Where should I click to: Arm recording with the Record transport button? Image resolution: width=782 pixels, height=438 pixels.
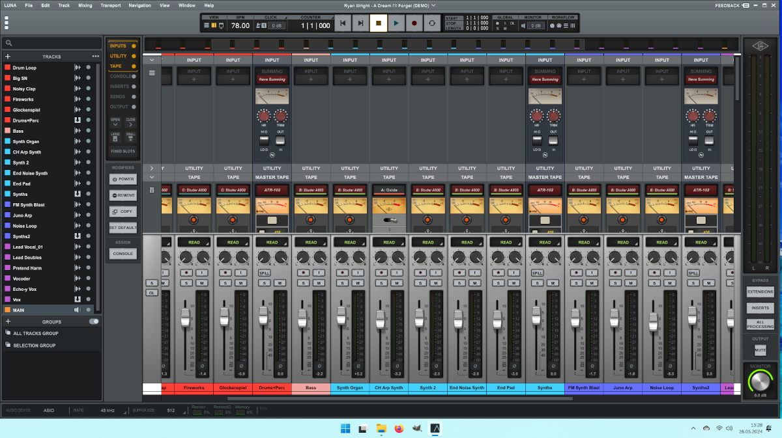click(414, 23)
